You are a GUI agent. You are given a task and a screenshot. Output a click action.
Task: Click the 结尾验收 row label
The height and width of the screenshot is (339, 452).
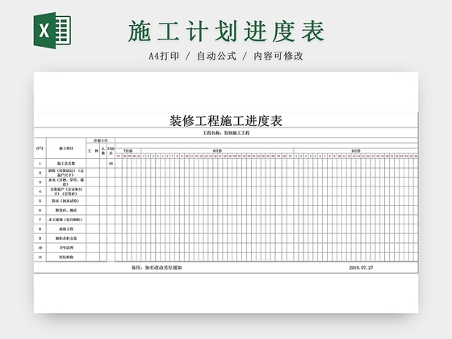(x=66, y=257)
